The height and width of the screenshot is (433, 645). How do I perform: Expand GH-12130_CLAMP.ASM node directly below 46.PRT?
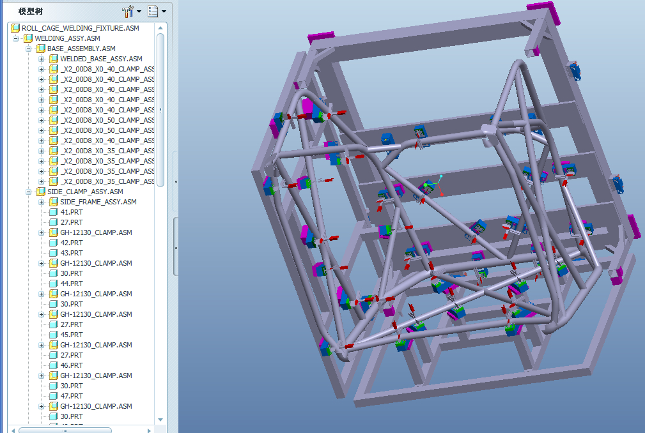(41, 376)
